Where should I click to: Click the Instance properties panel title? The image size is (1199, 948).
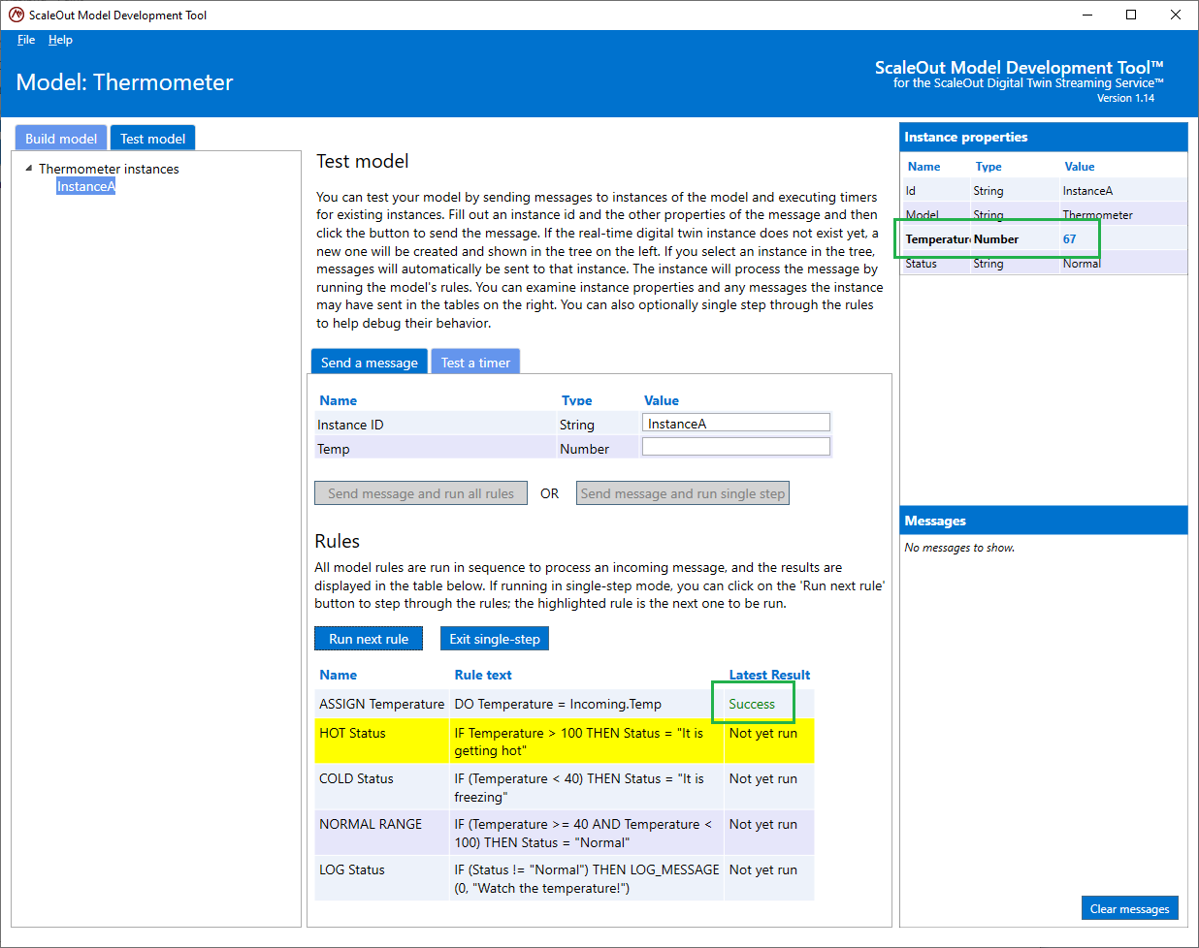click(966, 137)
